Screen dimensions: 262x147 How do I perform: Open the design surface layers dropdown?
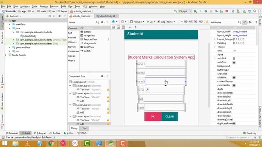[115, 22]
